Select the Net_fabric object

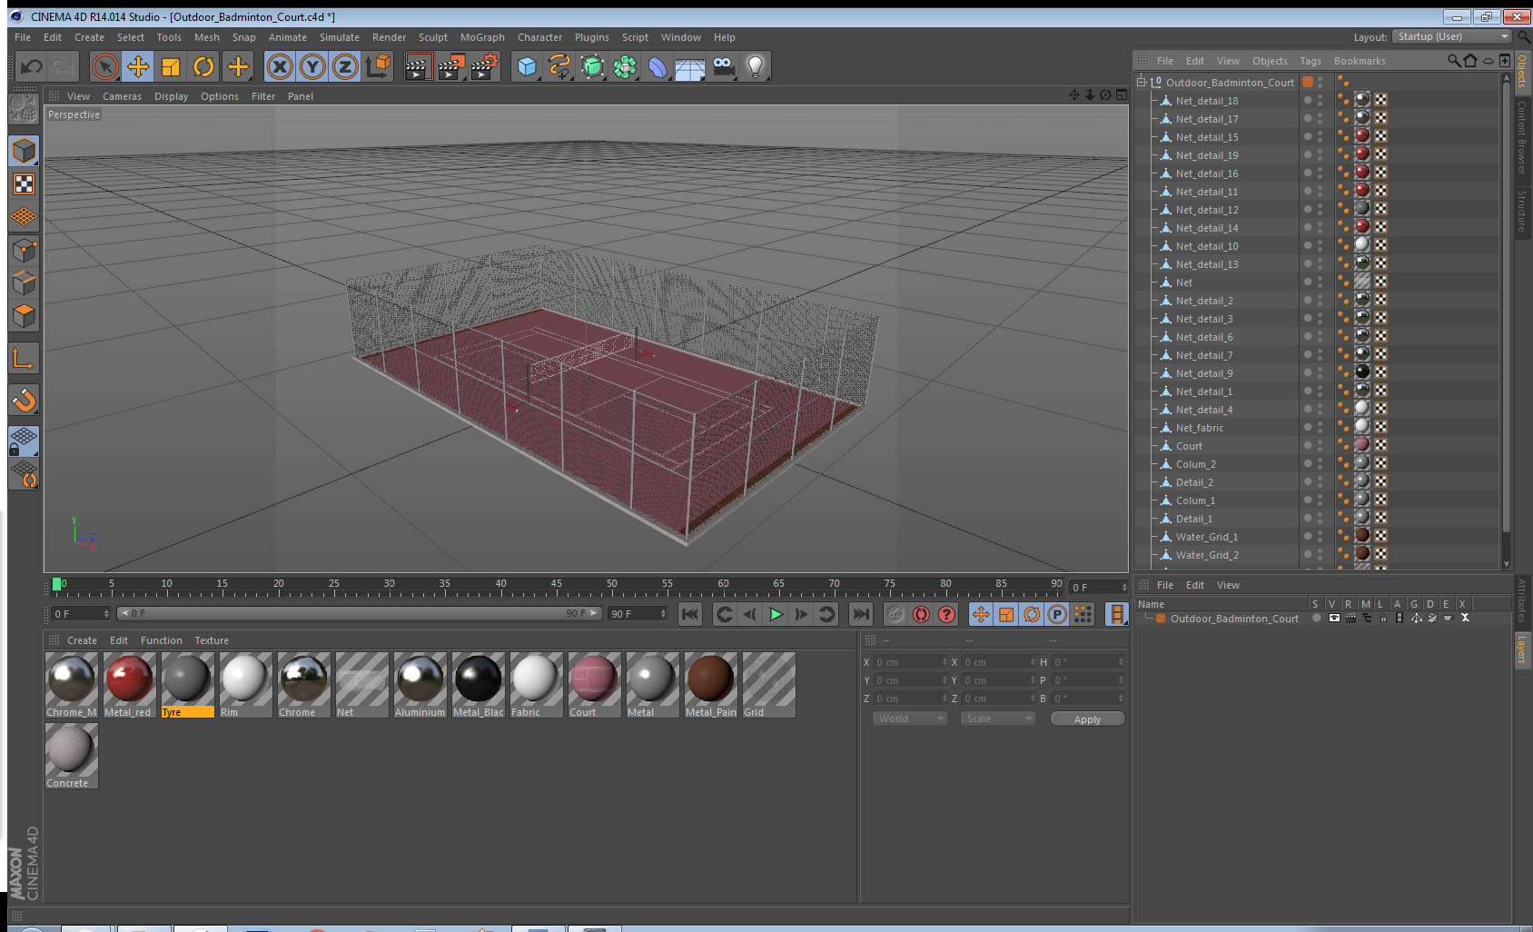coord(1200,428)
